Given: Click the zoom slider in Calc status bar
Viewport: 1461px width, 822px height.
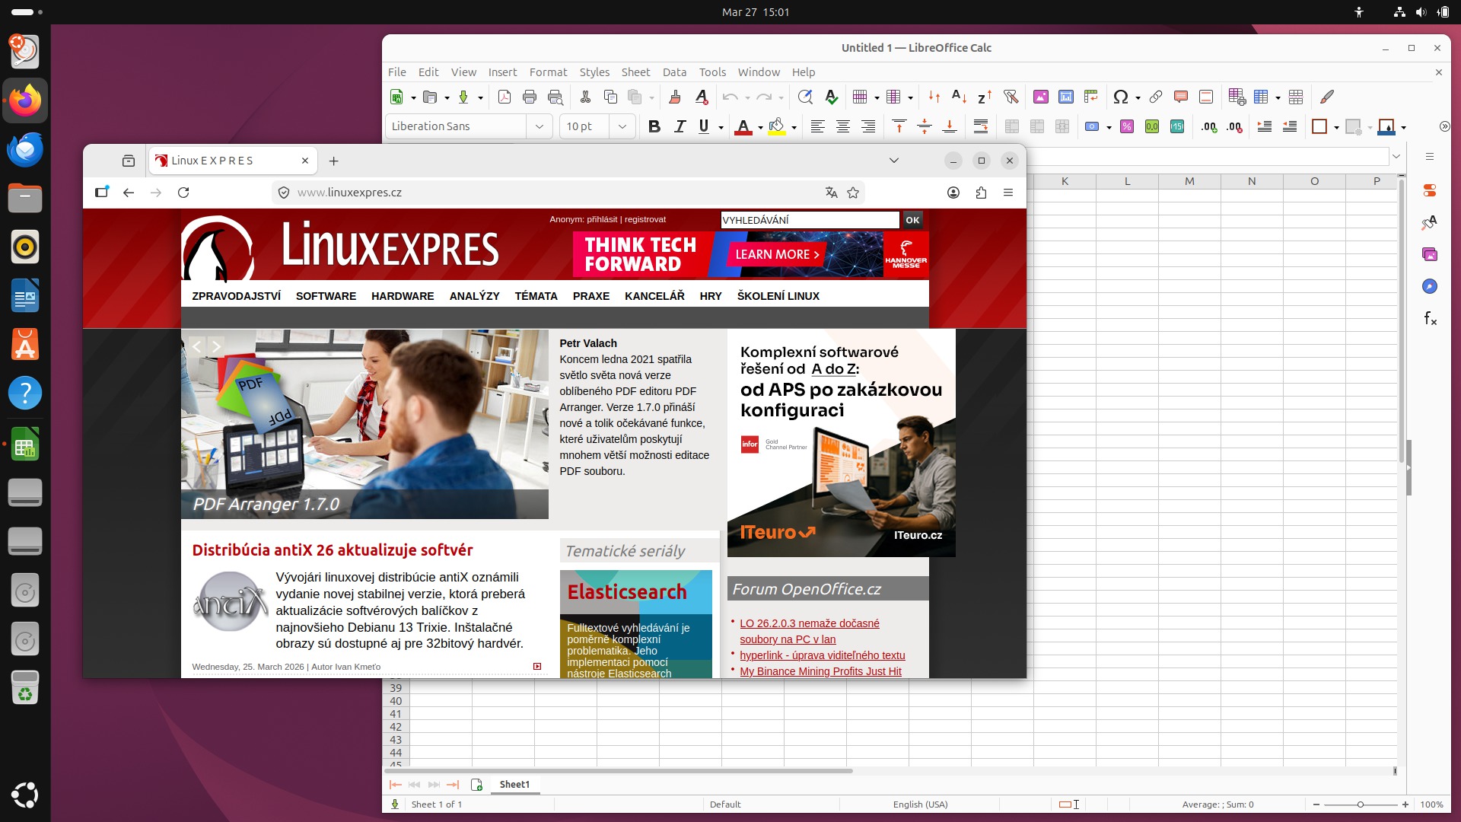Looking at the screenshot, I should point(1360,804).
